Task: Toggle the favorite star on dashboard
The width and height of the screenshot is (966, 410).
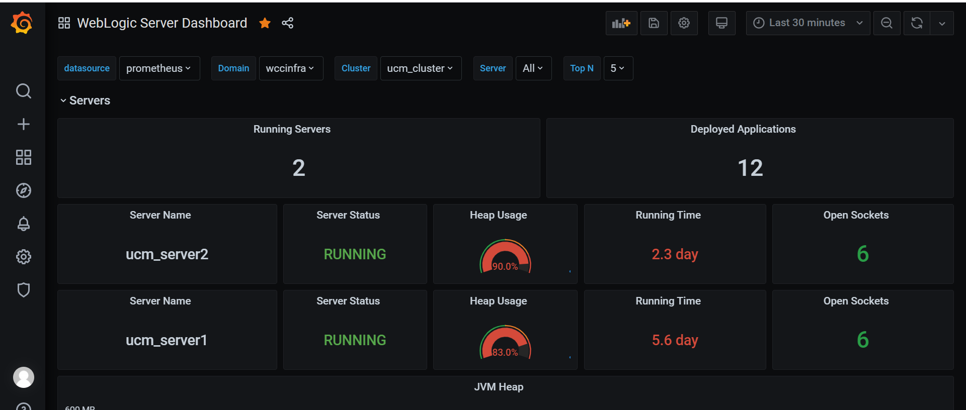Action: pos(265,23)
